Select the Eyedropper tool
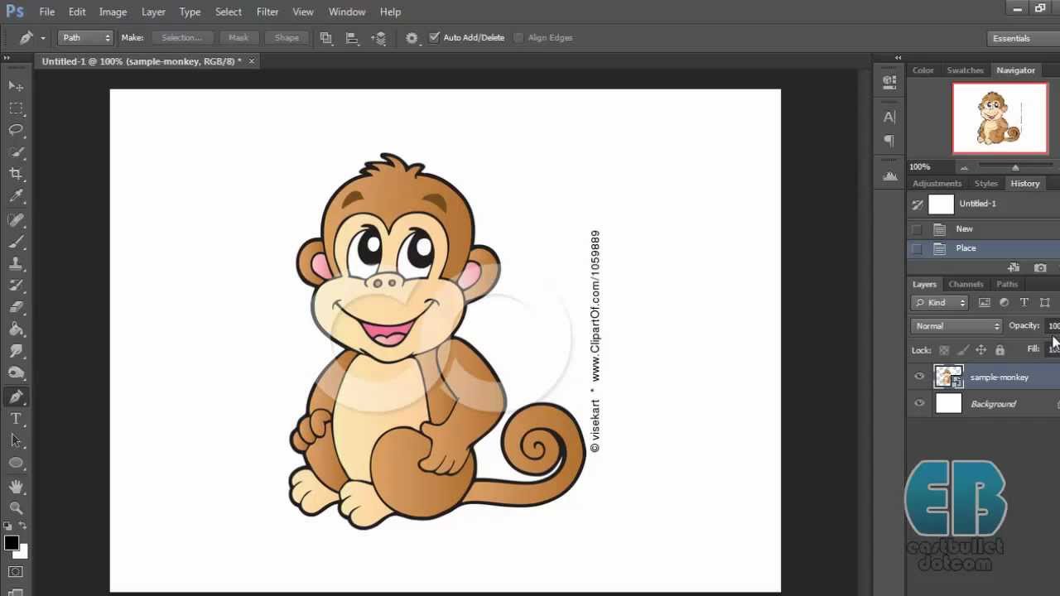The height and width of the screenshot is (596, 1060). (16, 196)
